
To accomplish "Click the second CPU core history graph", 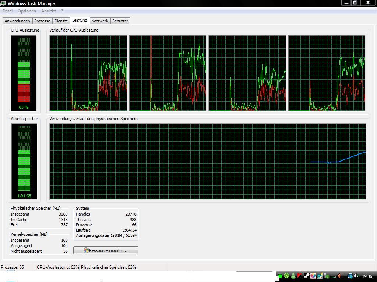I will [168, 73].
